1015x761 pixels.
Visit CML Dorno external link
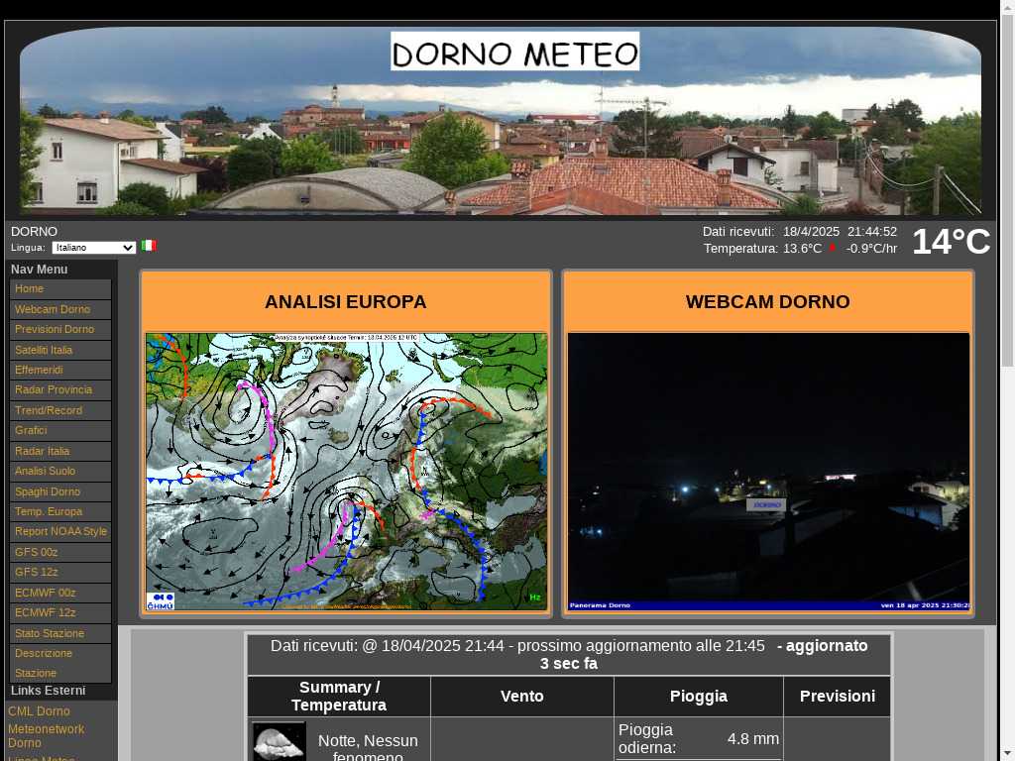[x=39, y=711]
